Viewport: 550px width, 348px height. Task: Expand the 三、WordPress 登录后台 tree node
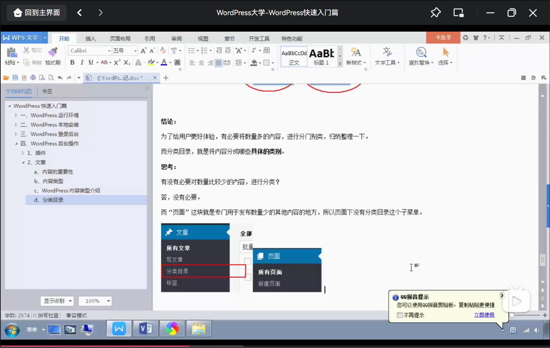[16, 134]
